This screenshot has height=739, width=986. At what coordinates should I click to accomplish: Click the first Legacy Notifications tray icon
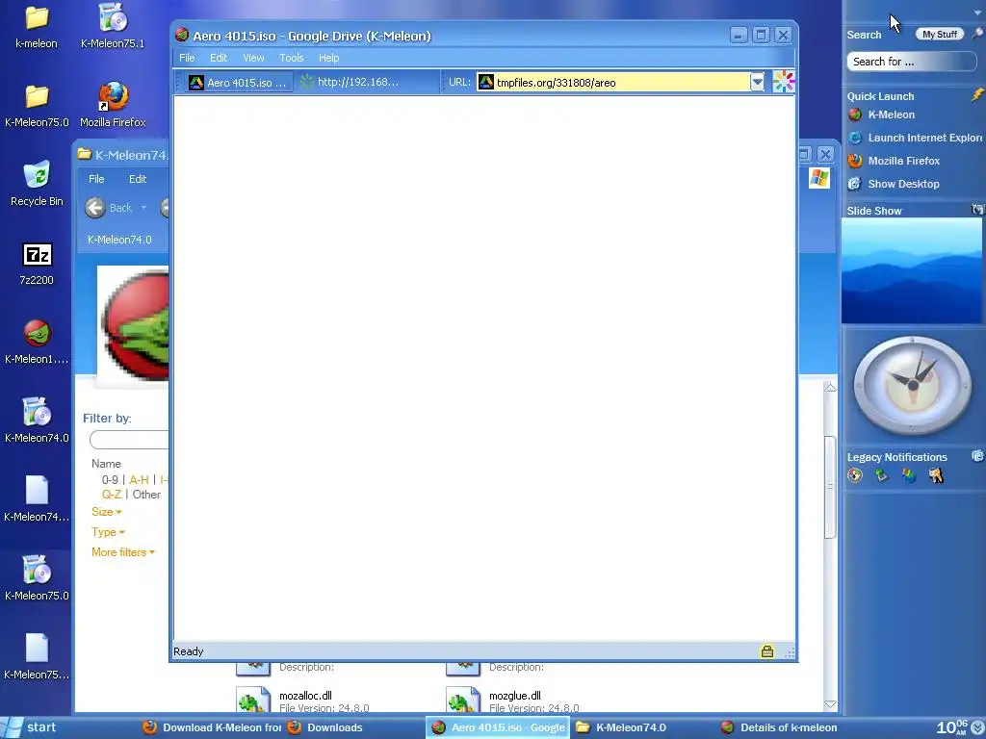pos(855,475)
